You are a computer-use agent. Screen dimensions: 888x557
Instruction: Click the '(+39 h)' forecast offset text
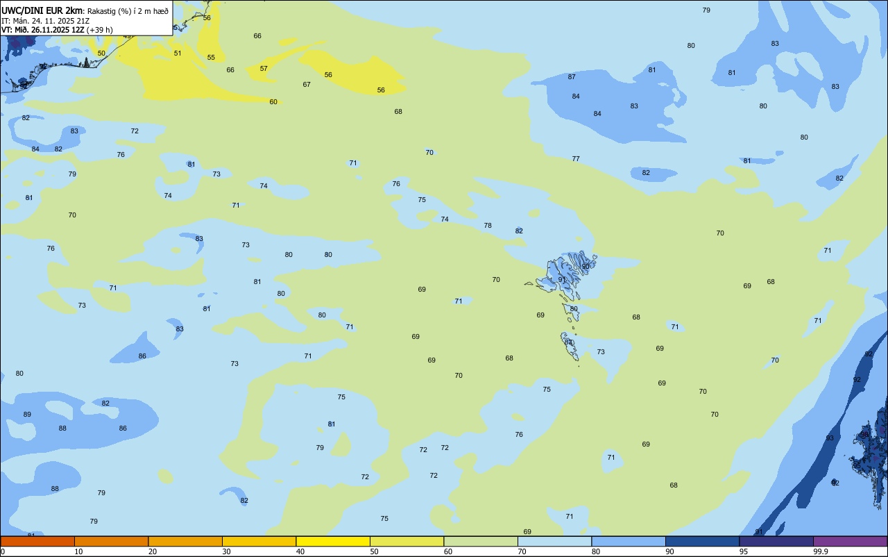(x=100, y=29)
